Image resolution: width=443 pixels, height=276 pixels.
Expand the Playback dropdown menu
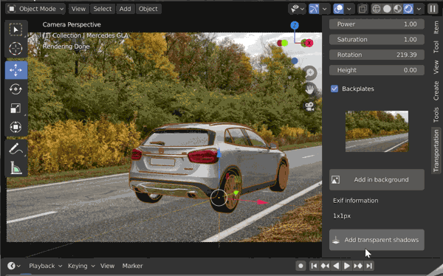45,266
